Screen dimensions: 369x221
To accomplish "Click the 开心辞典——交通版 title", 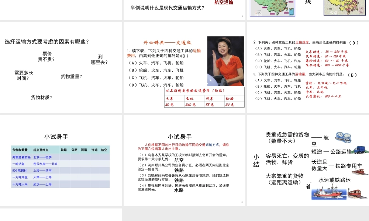I will pyautogui.click(x=168, y=42).
